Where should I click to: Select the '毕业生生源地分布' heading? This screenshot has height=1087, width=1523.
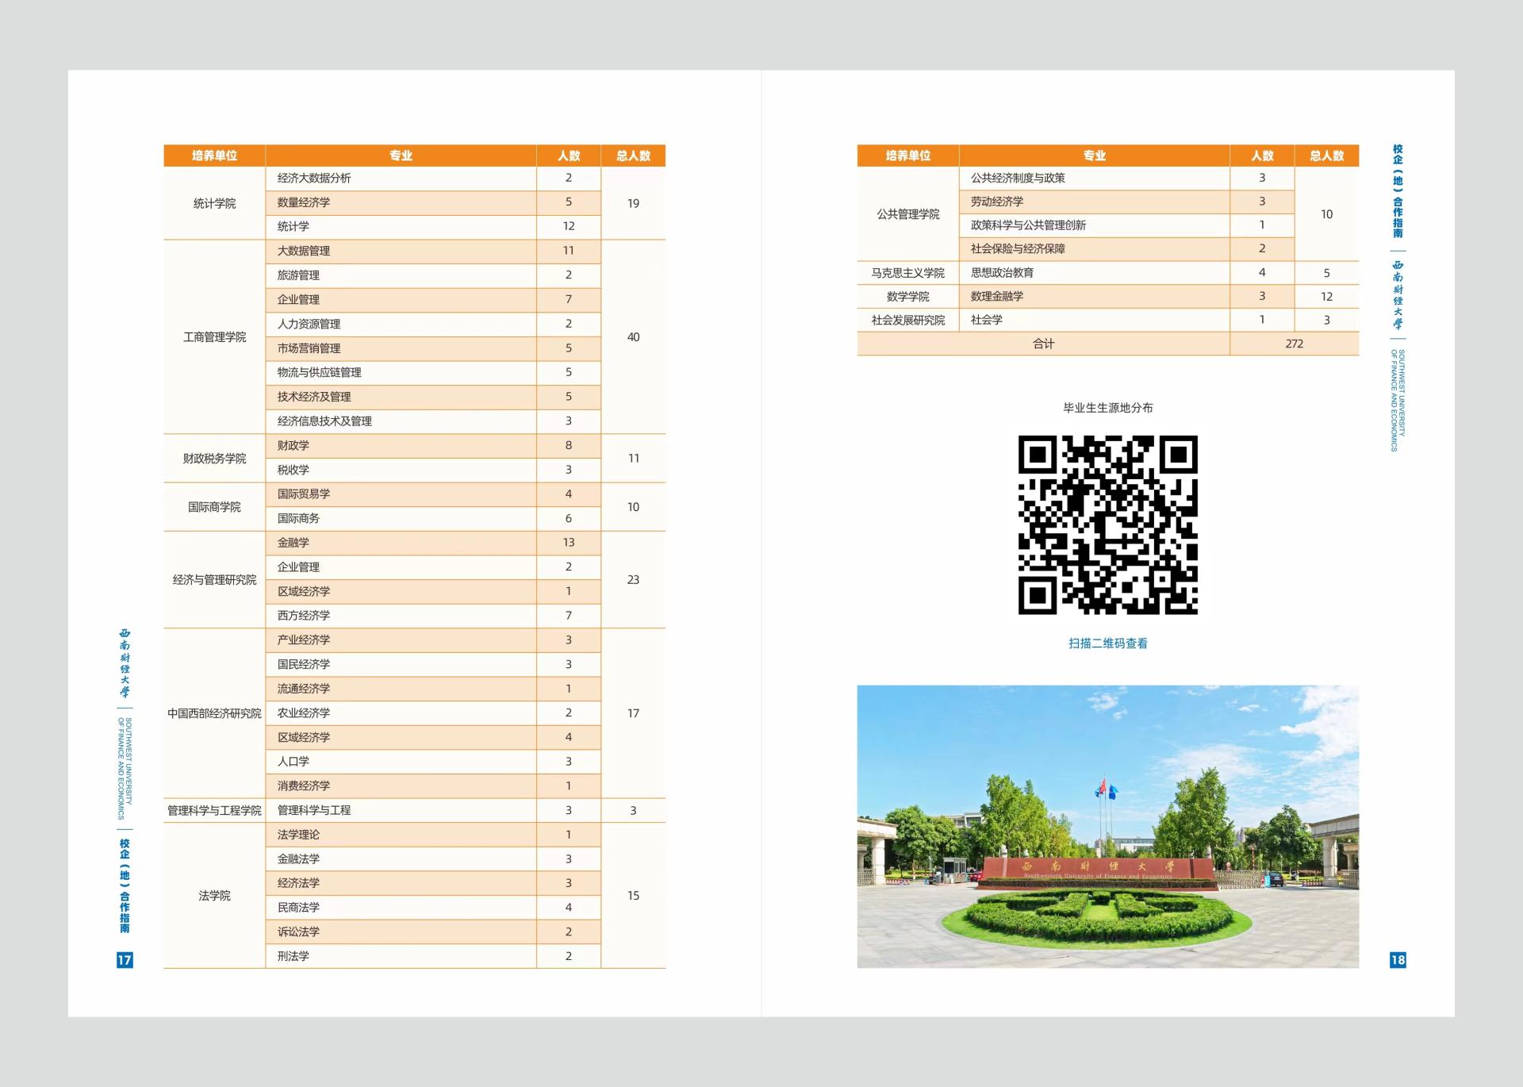coord(1107,408)
